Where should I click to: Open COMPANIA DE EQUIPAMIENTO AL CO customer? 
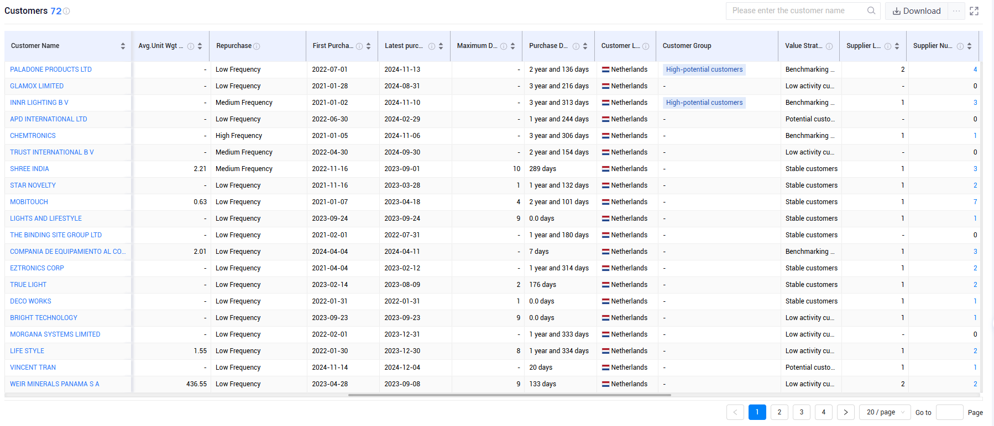(68, 252)
